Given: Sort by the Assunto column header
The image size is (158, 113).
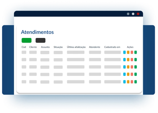Looking at the screenshot, I should pos(45,47).
